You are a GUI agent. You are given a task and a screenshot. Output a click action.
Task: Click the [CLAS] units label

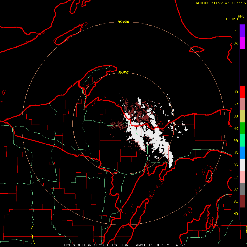click(x=232, y=19)
